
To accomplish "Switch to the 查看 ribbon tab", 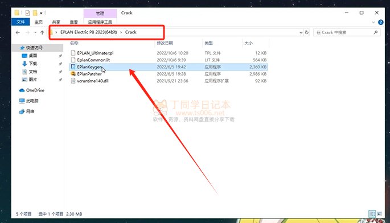I will (x=73, y=22).
